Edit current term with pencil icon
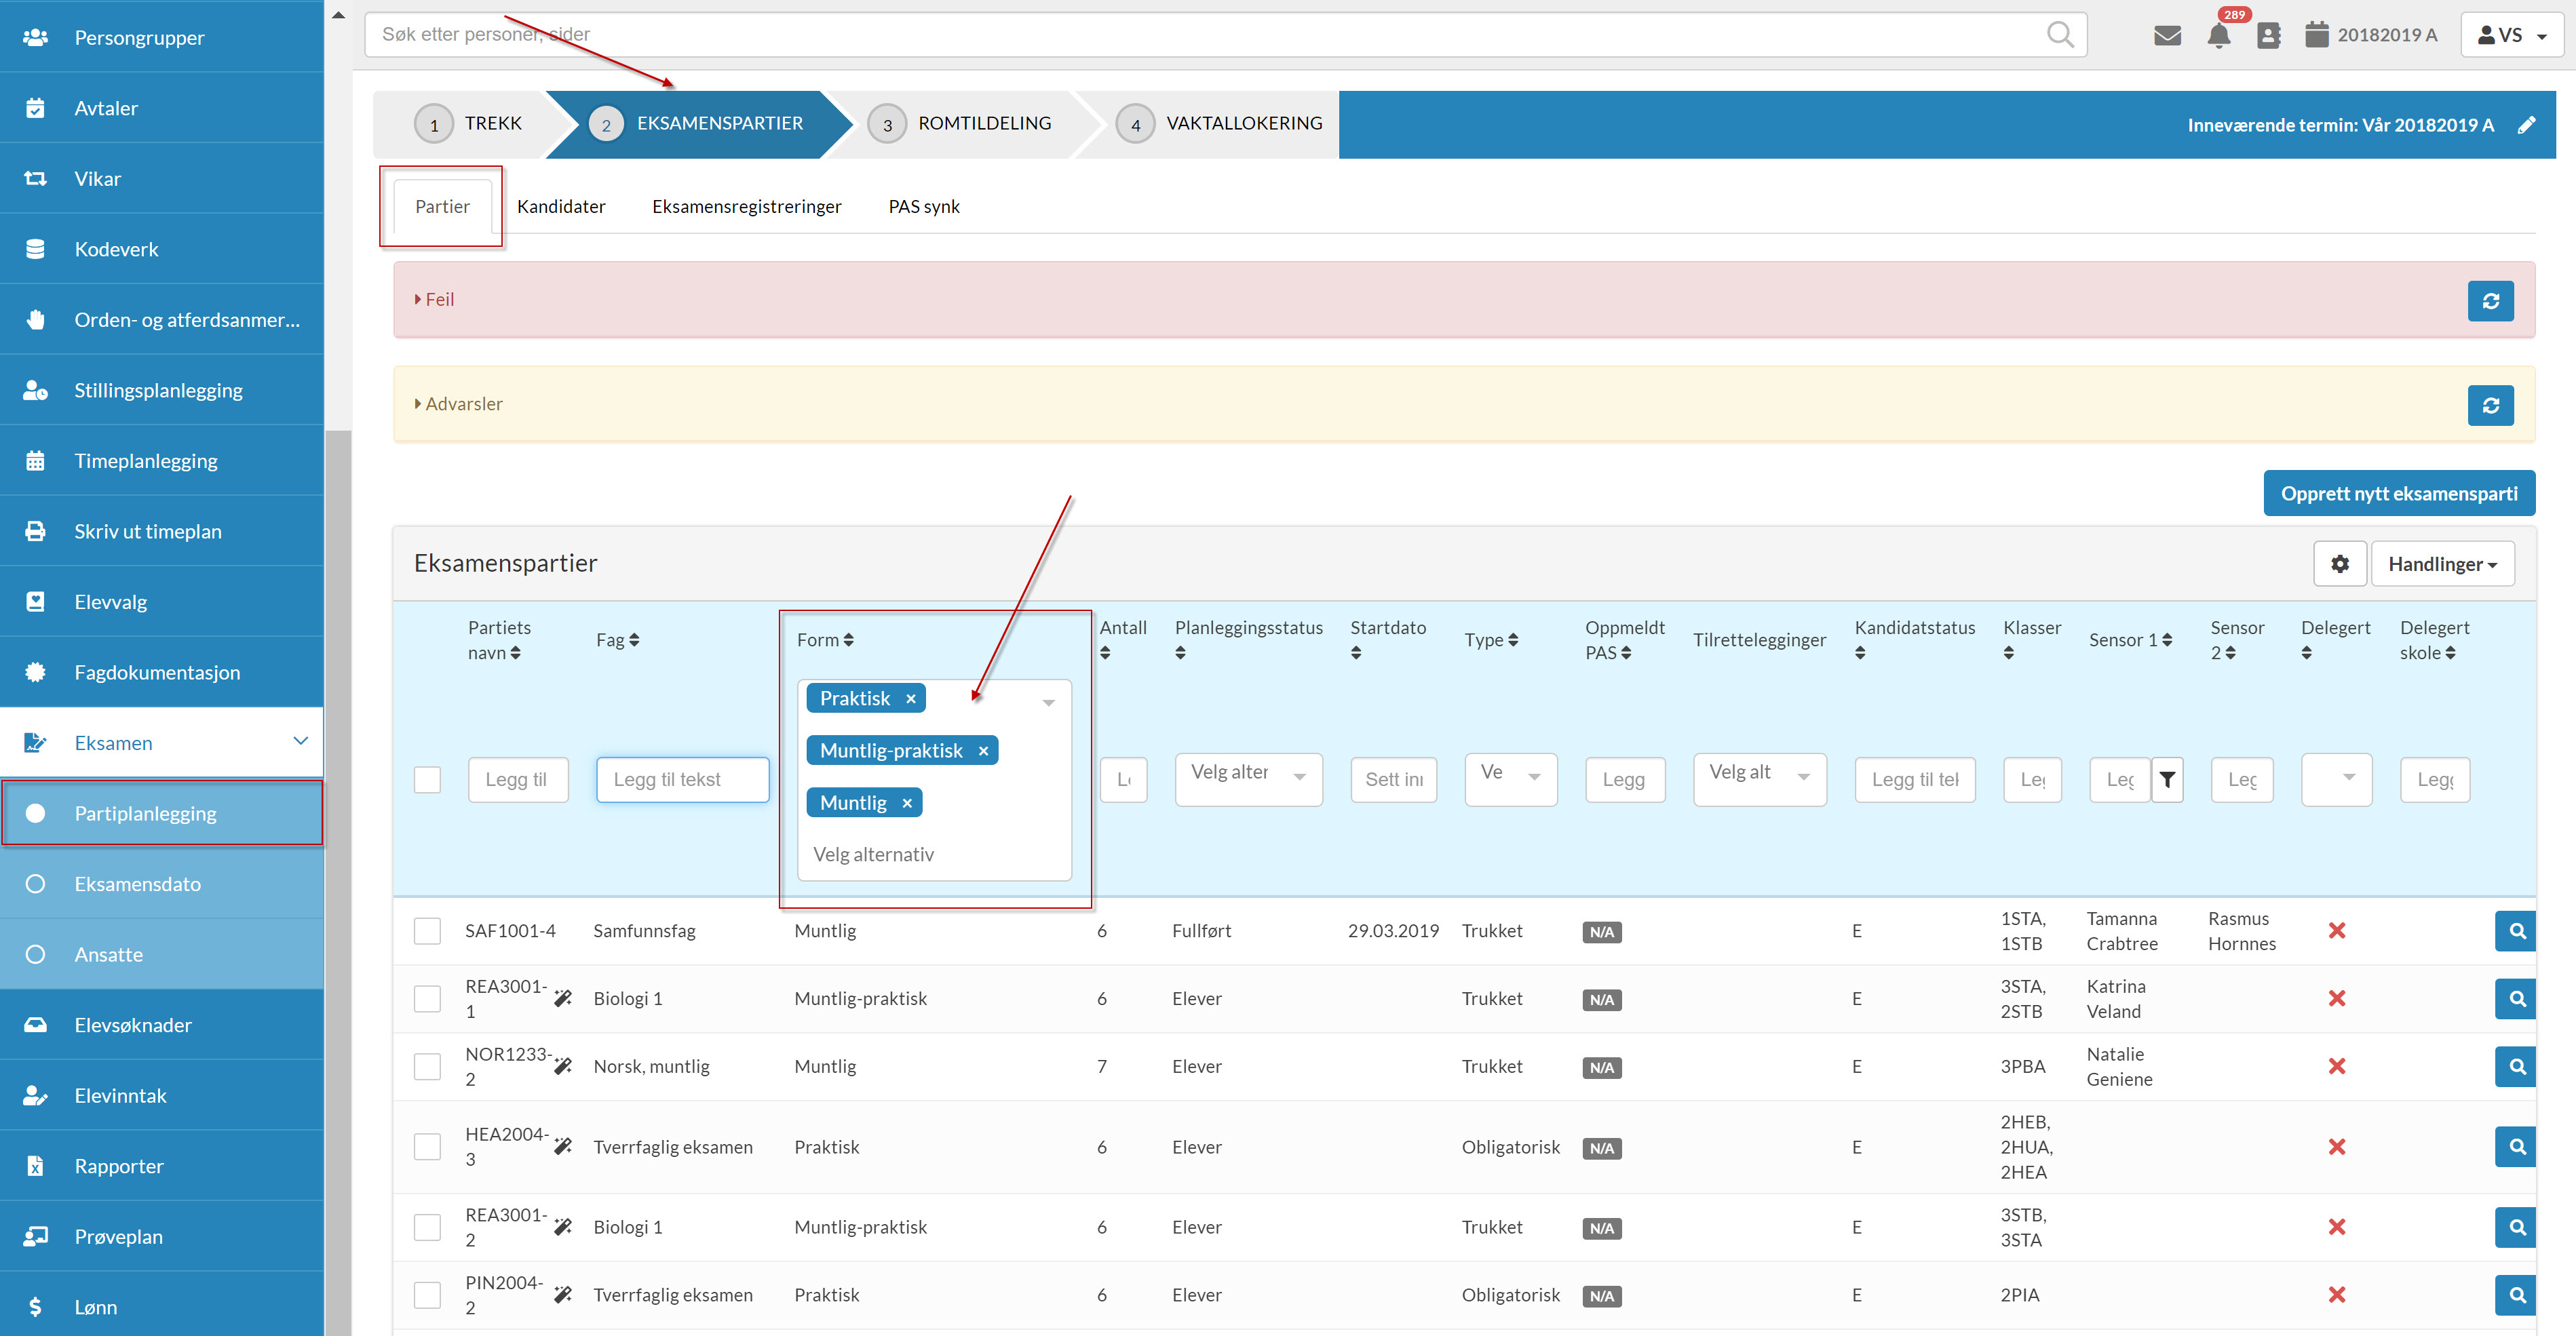 click(2526, 125)
